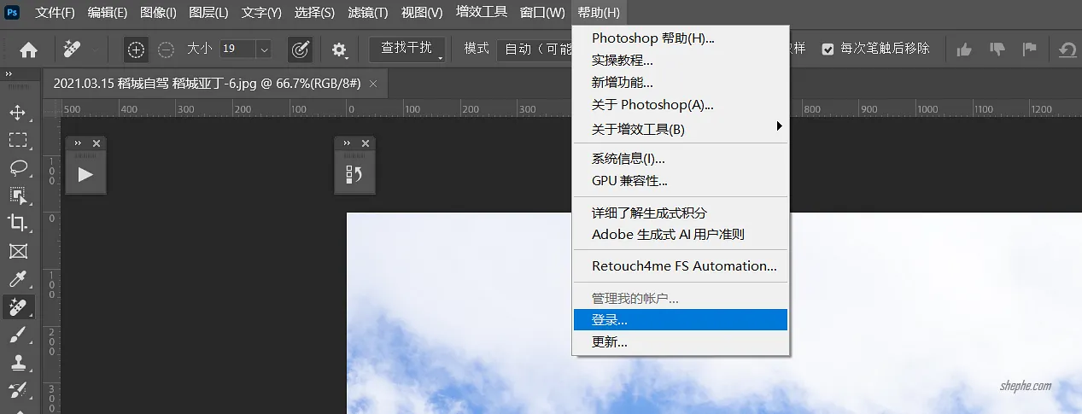Select the Object Selection tool

pos(18,195)
